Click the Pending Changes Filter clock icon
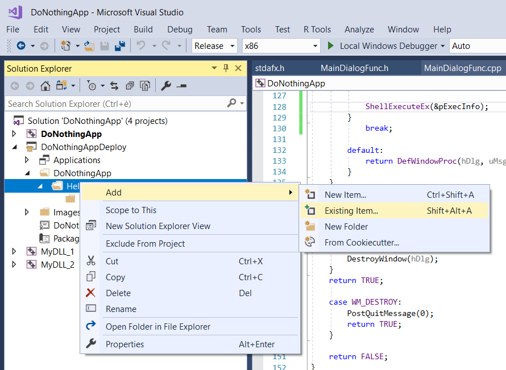This screenshot has height=370, width=506. (x=92, y=86)
